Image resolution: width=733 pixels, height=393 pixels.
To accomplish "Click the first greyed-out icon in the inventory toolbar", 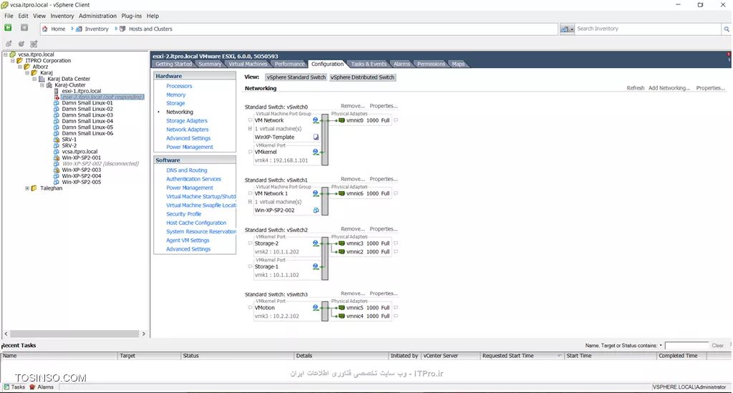I will pos(9,44).
